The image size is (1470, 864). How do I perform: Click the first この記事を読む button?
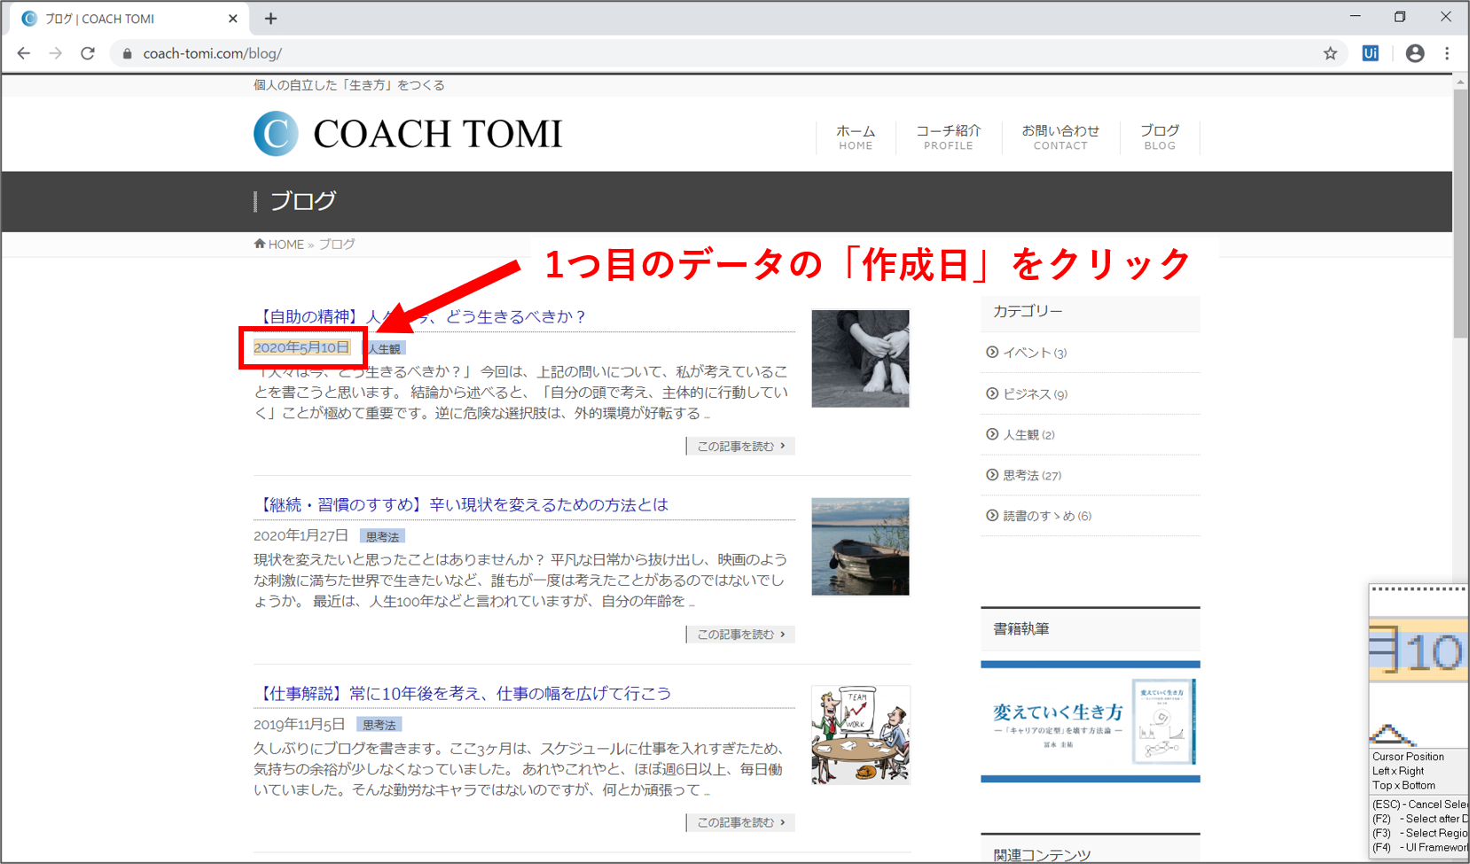click(x=740, y=447)
